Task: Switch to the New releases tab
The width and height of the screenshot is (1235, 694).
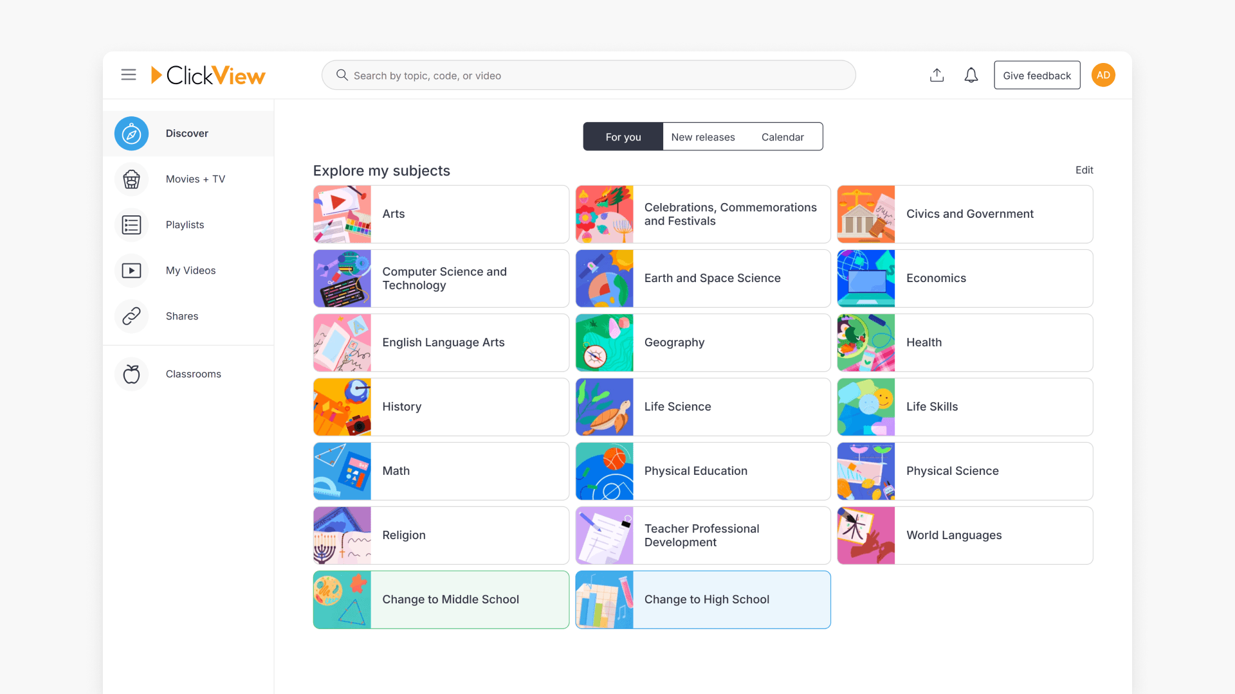Action: (x=703, y=136)
